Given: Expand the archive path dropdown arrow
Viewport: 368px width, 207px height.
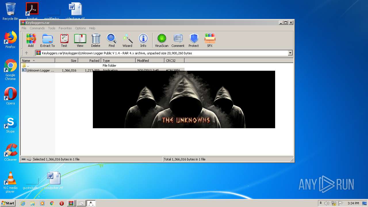Looking at the screenshot, I should (x=290, y=53).
